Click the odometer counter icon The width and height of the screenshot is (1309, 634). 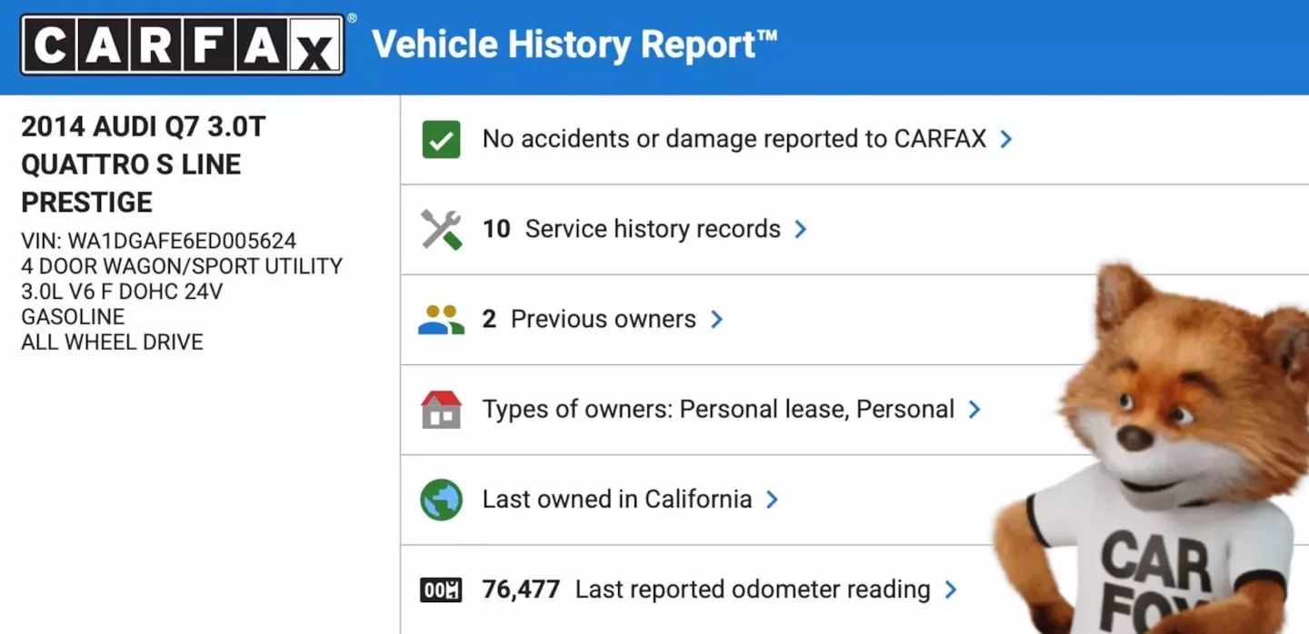442,589
